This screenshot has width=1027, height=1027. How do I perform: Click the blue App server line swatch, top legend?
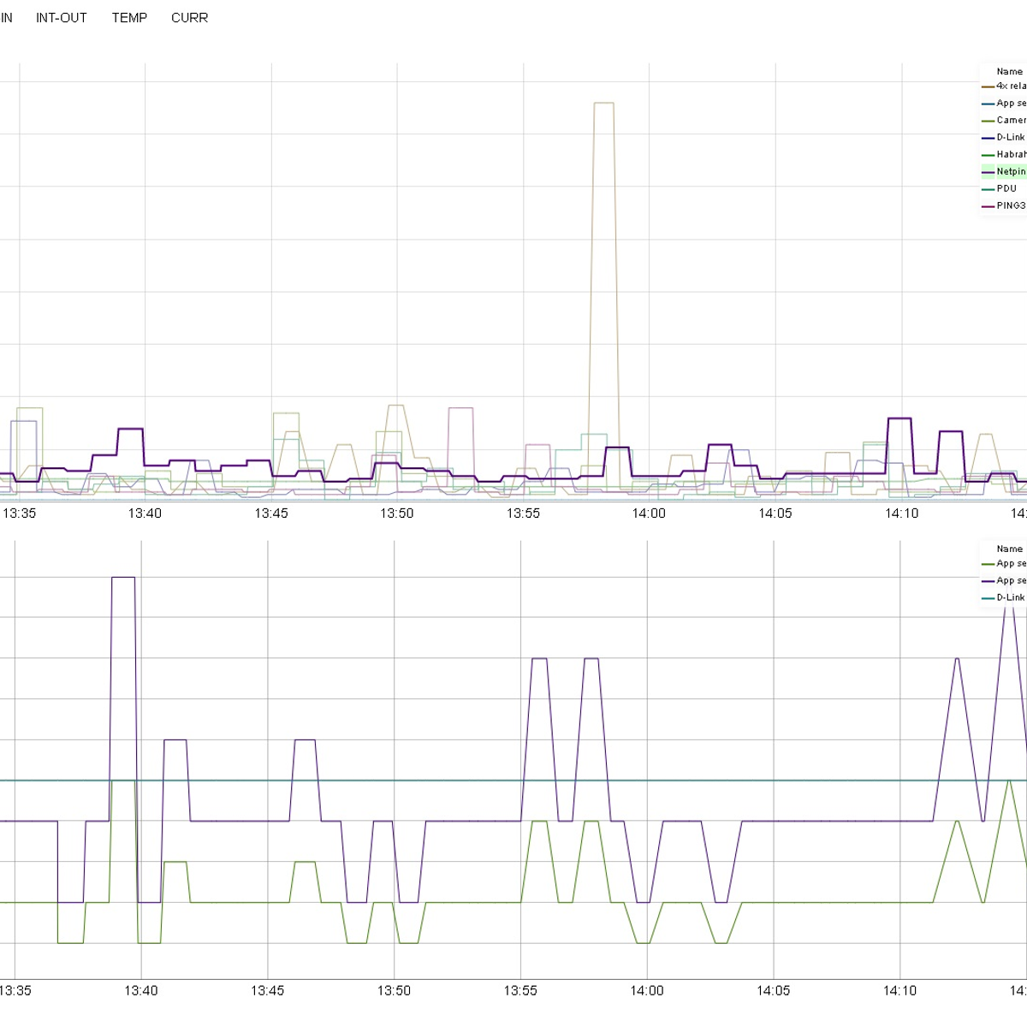(988, 104)
